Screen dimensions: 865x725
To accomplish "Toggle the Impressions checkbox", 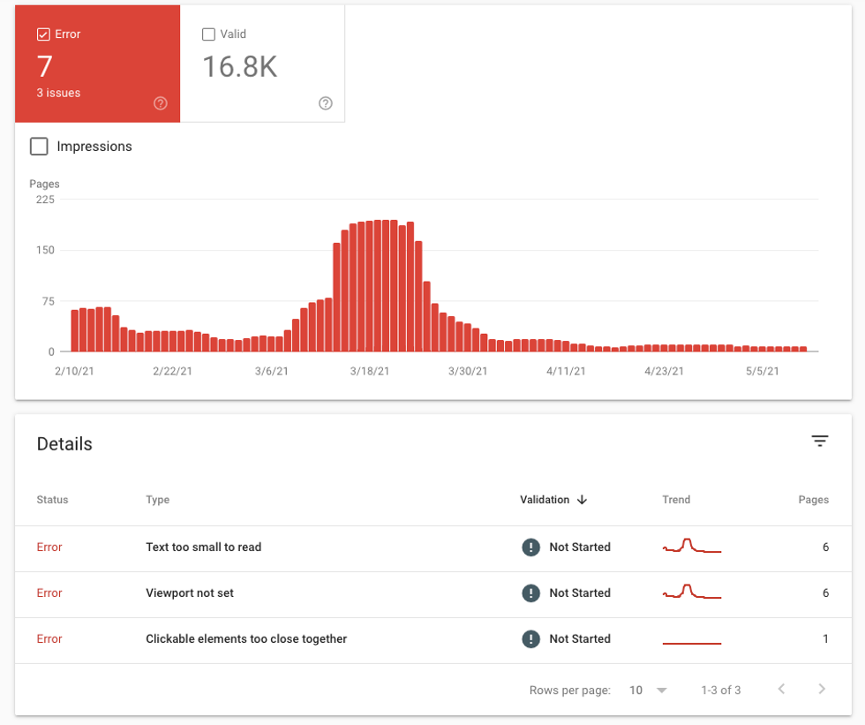I will tap(39, 147).
